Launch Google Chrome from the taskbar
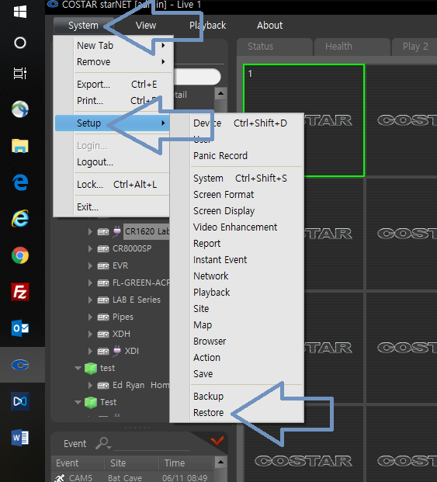The image size is (437, 482). pos(20,255)
